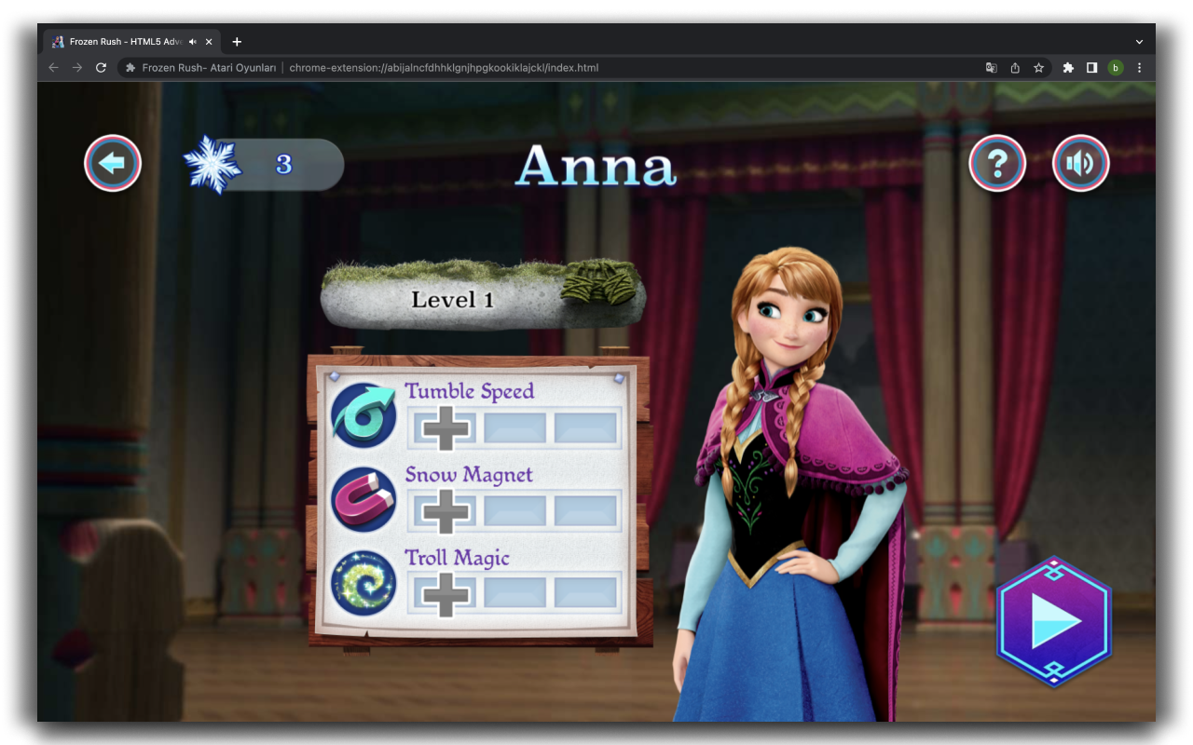
Task: Click the share page icon
Action: point(1015,68)
